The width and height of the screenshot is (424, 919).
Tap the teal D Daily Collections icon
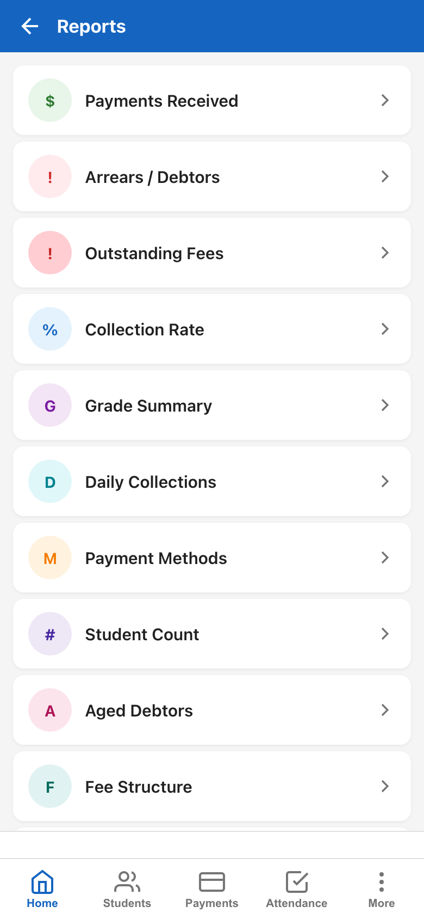50,481
